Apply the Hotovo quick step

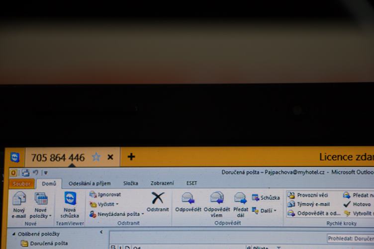tap(357, 204)
